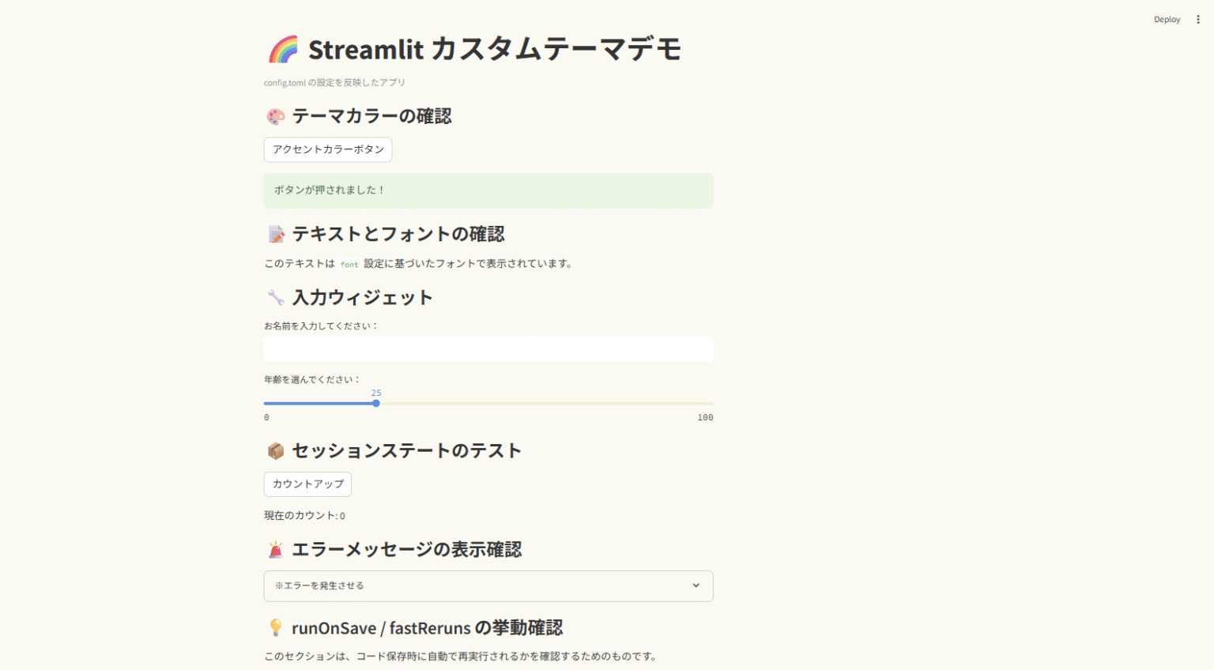Click the green ボタンが押されました！ success message

point(488,190)
